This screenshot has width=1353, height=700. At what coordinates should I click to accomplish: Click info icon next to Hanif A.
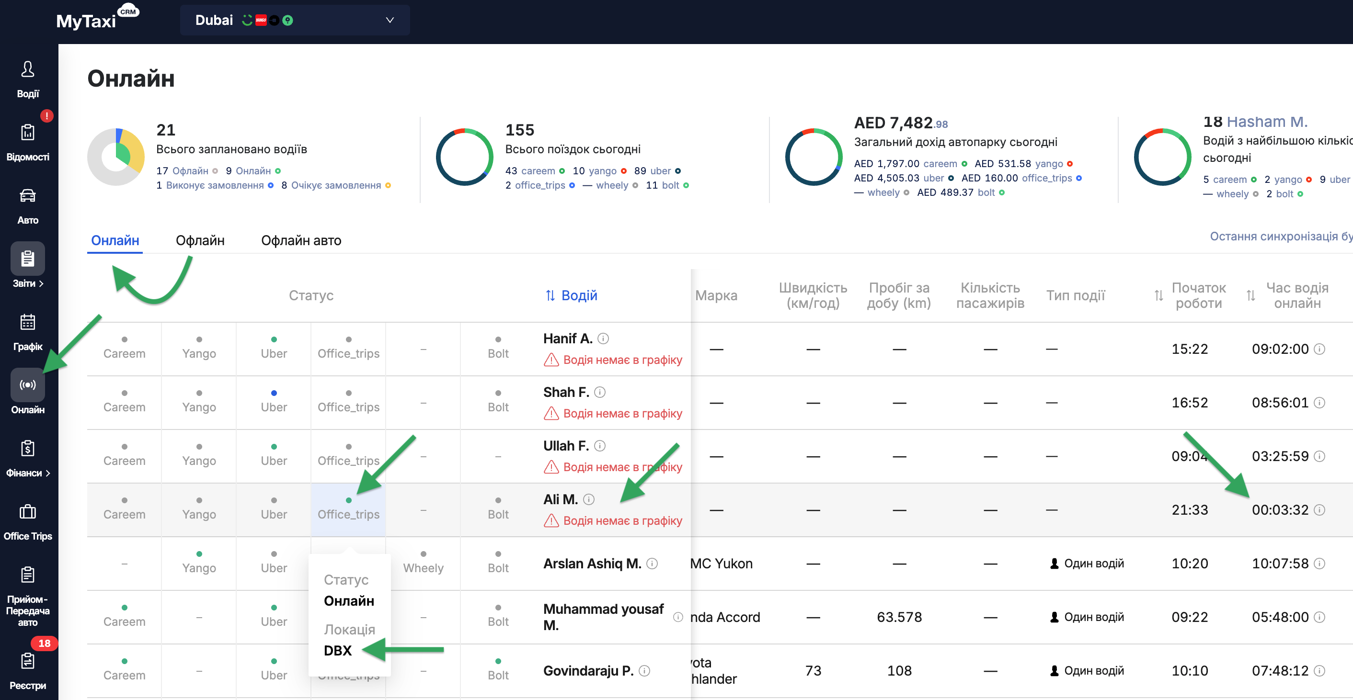click(604, 339)
